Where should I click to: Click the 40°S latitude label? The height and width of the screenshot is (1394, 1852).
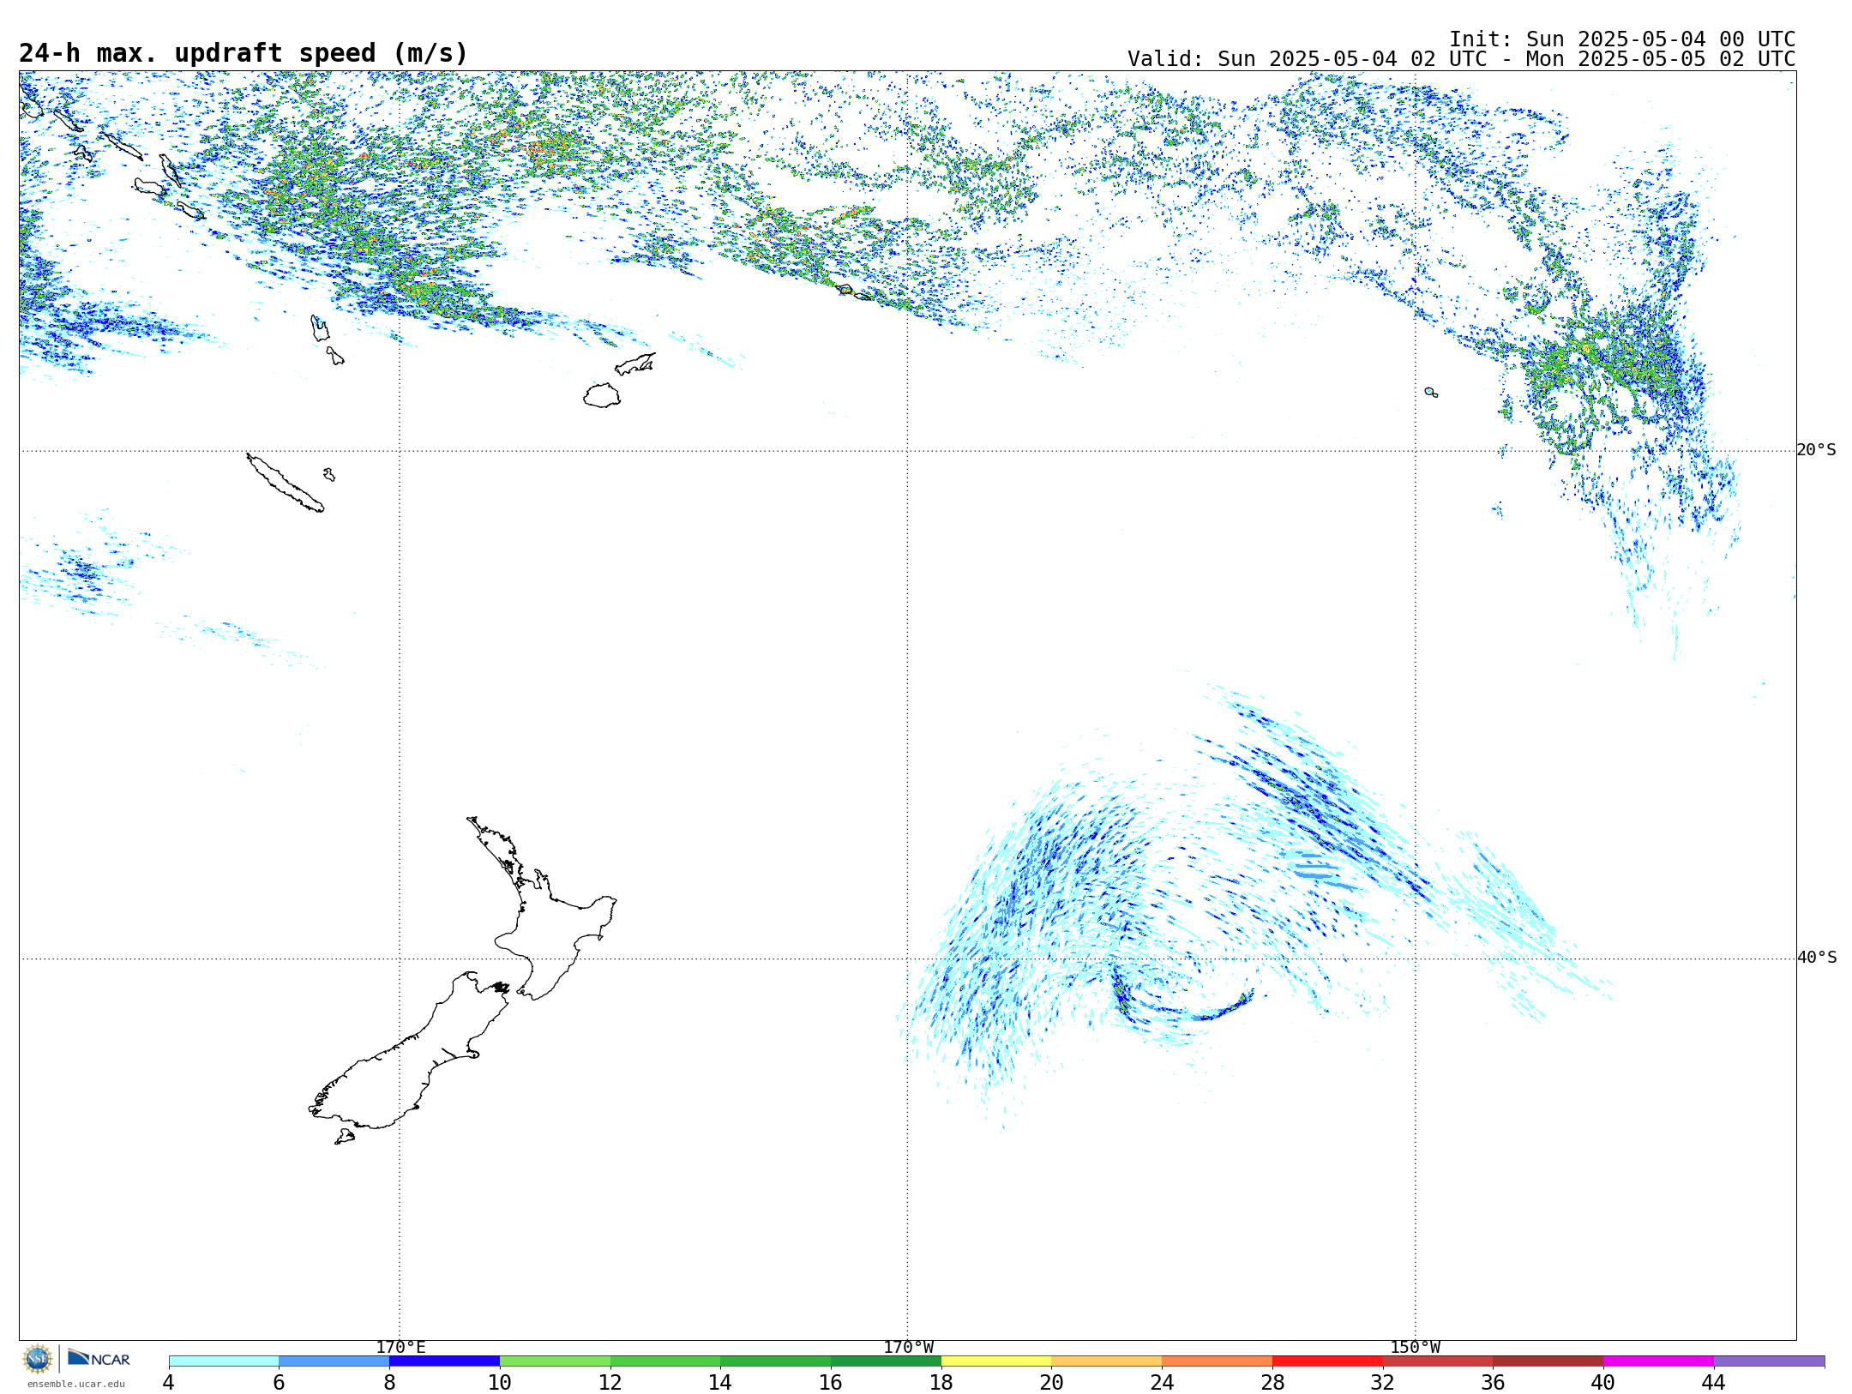[x=1816, y=958]
